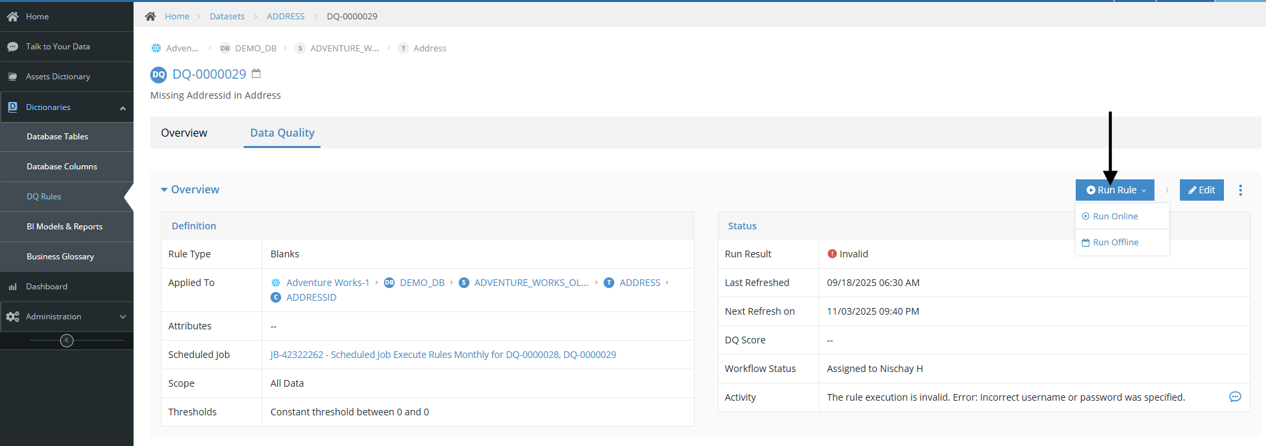Image resolution: width=1266 pixels, height=446 pixels.
Task: Open the Dashboard sidebar item
Action: 67,287
